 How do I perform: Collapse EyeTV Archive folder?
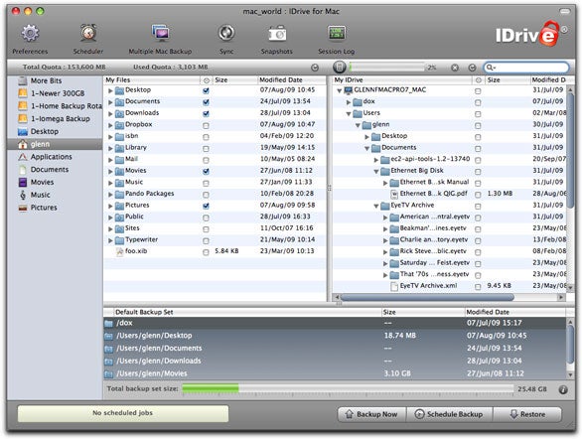(376, 206)
